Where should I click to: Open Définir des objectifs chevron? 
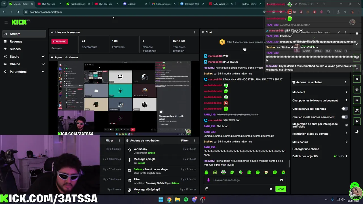[x=346, y=156]
